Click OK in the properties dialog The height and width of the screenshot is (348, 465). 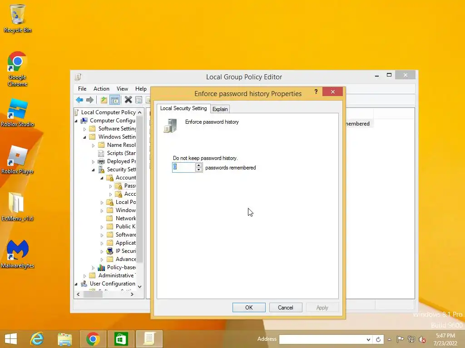coord(249,308)
